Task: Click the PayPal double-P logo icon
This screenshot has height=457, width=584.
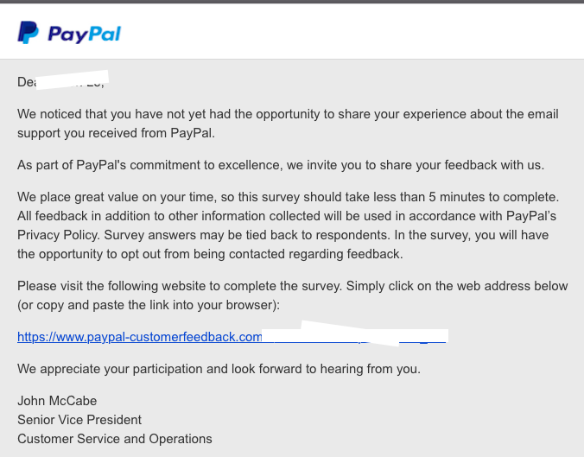Action: (x=28, y=33)
